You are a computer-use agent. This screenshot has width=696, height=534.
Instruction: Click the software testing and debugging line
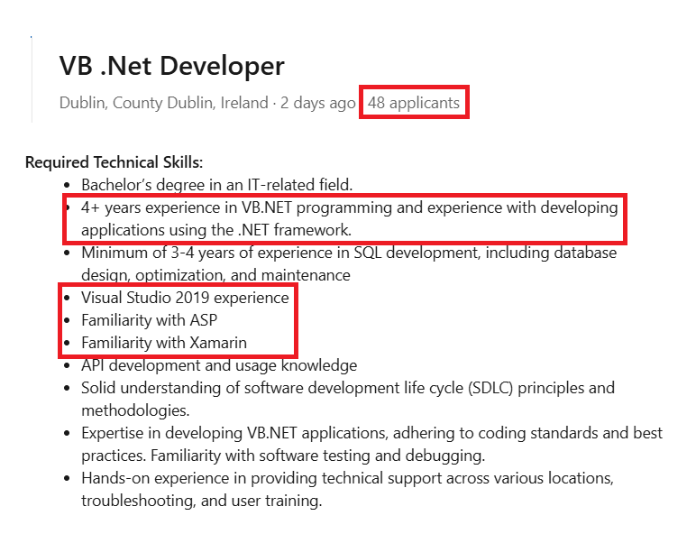[x=283, y=456]
